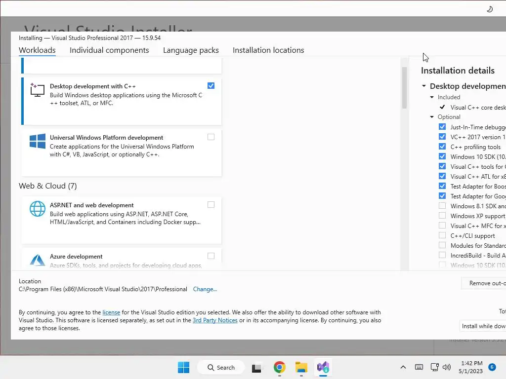Uncheck Just-In-Time debugger option
Viewport: 506px width, 379px height.
click(x=442, y=127)
